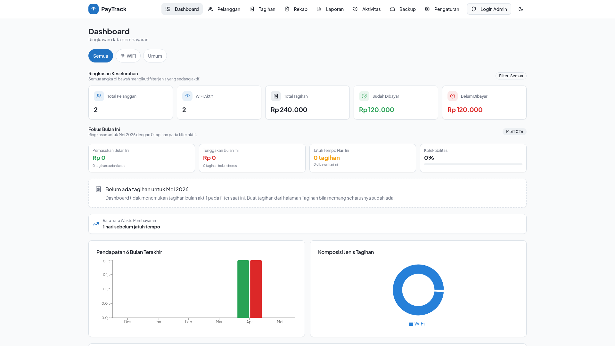
Task: Open Pengaturan settings page
Action: tap(442, 9)
